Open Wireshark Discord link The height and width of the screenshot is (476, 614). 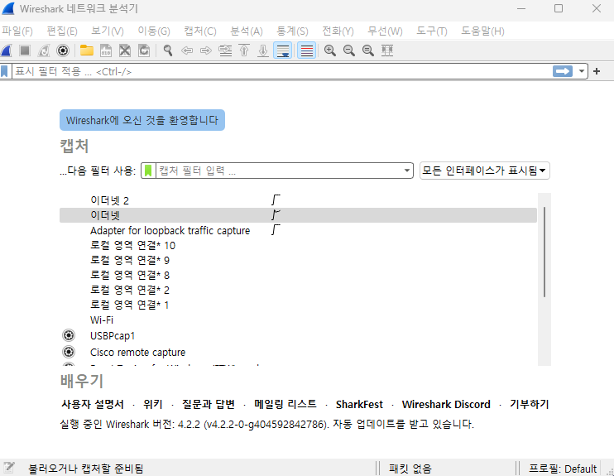click(446, 404)
